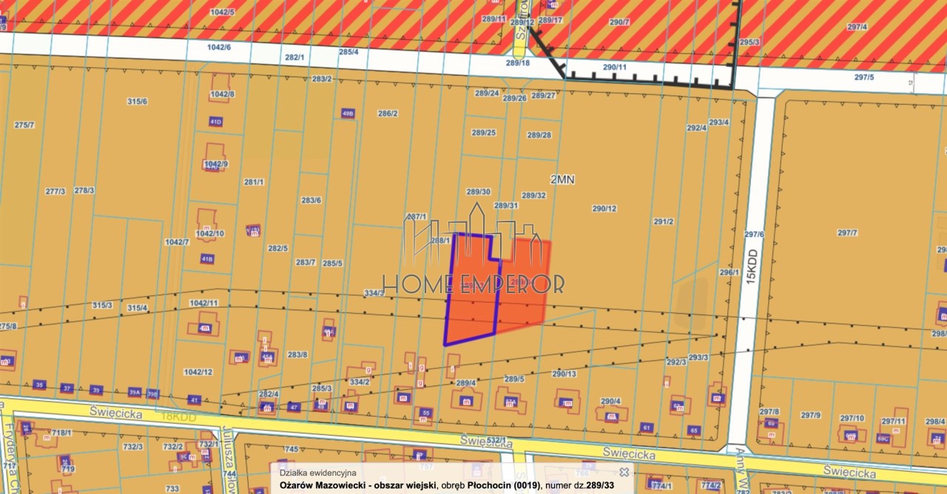The width and height of the screenshot is (947, 494).
Task: Click address marker 49B
Action: (x=348, y=113)
